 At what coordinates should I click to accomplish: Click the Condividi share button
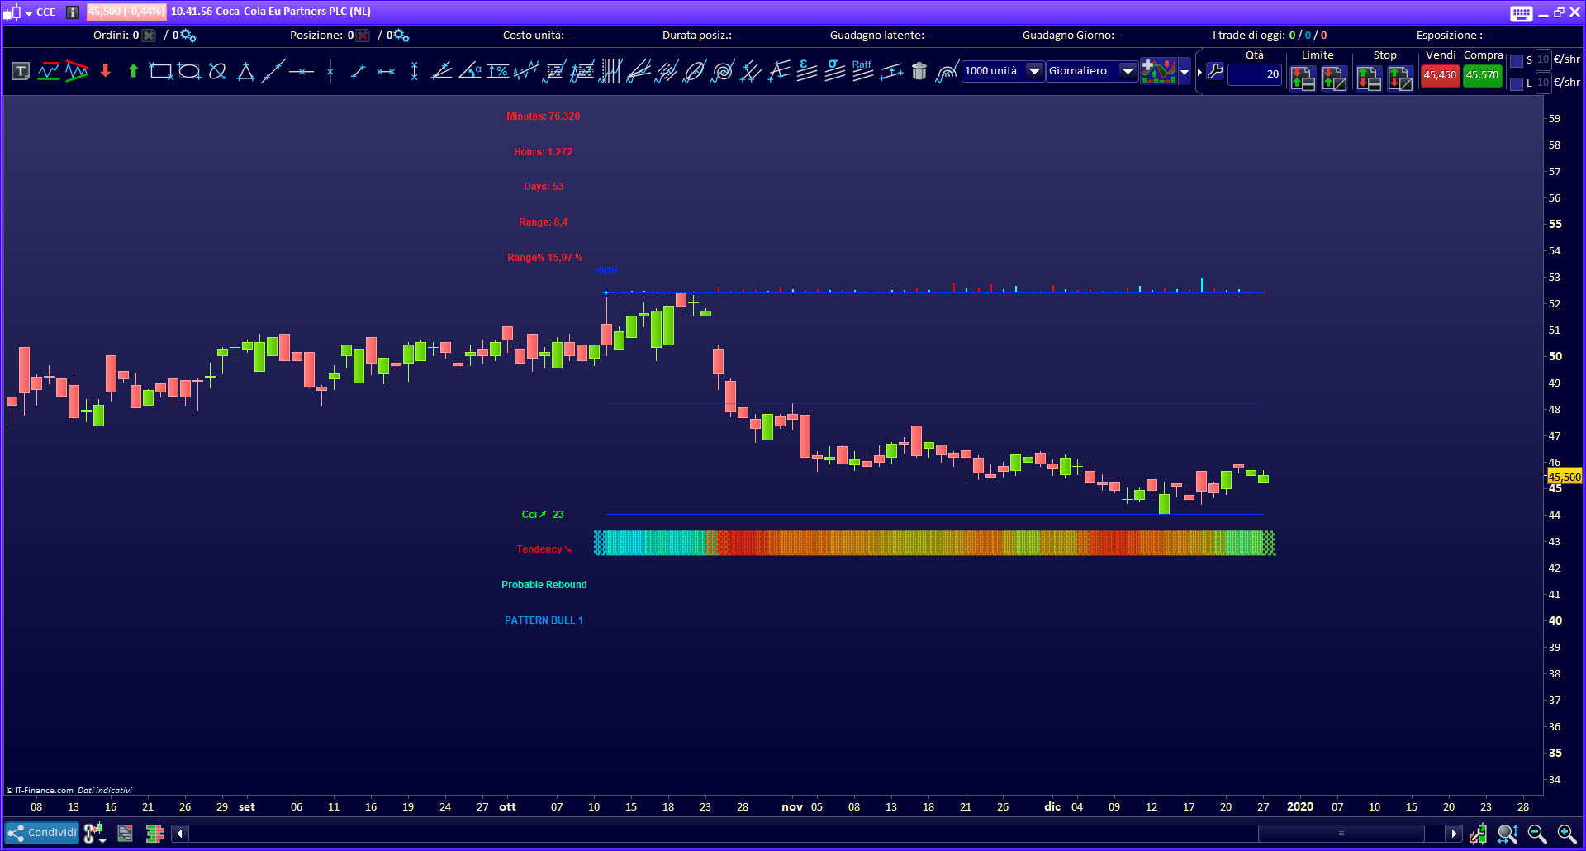coord(42,833)
